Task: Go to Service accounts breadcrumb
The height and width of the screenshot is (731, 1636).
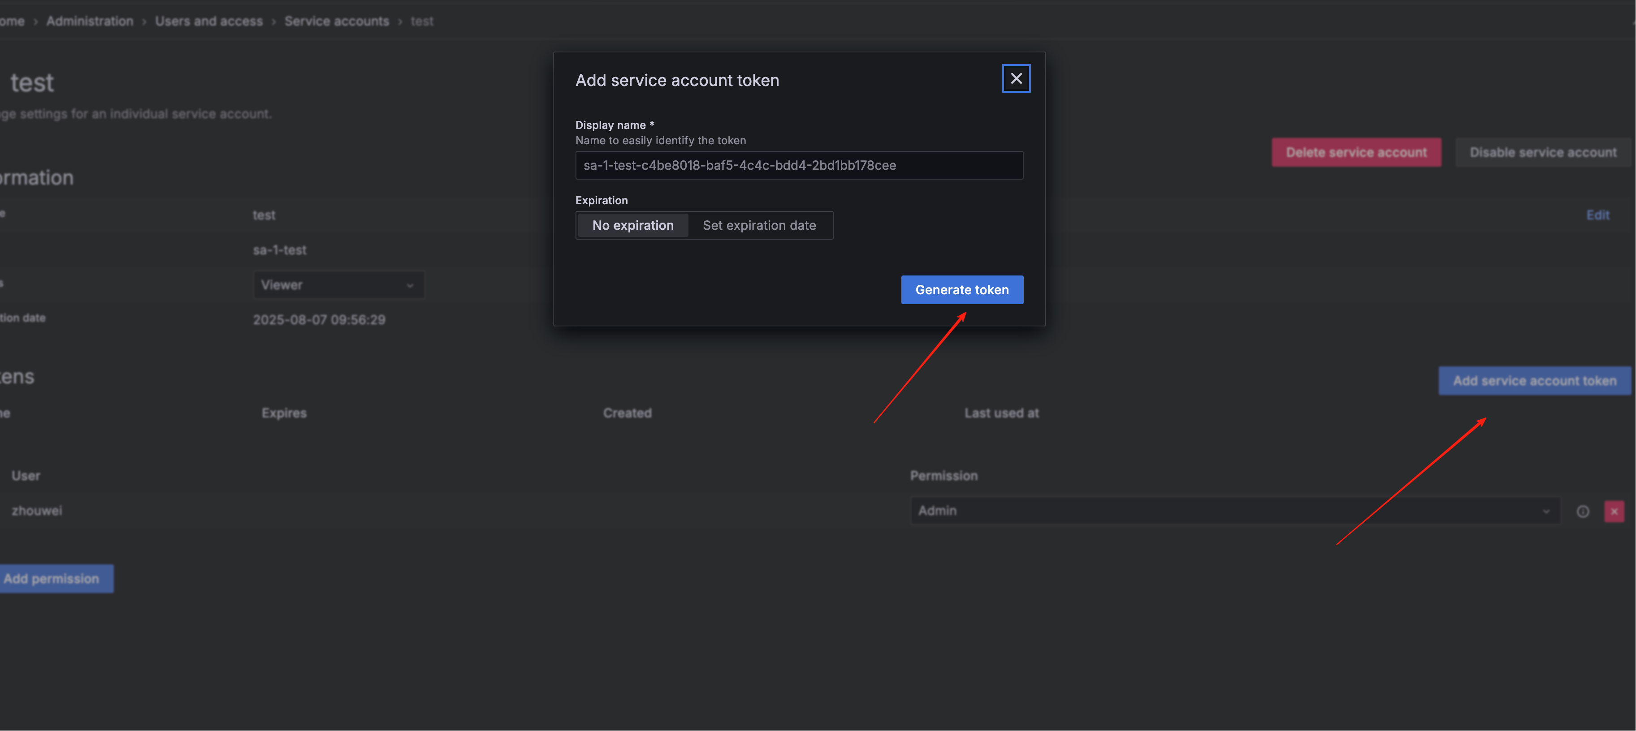Action: coord(337,21)
